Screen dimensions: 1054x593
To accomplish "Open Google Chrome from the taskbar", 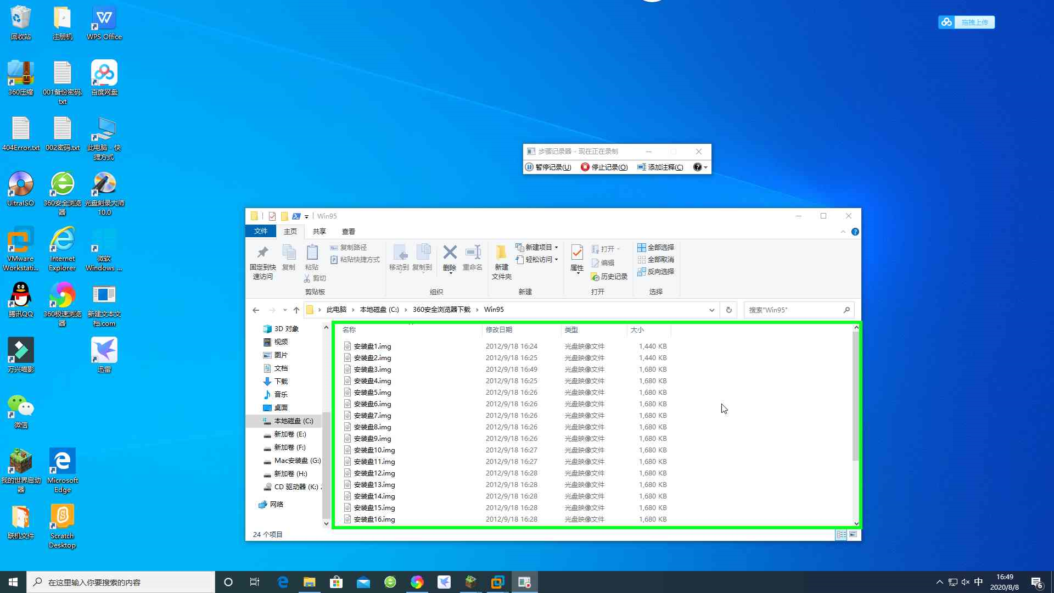I will click(417, 581).
